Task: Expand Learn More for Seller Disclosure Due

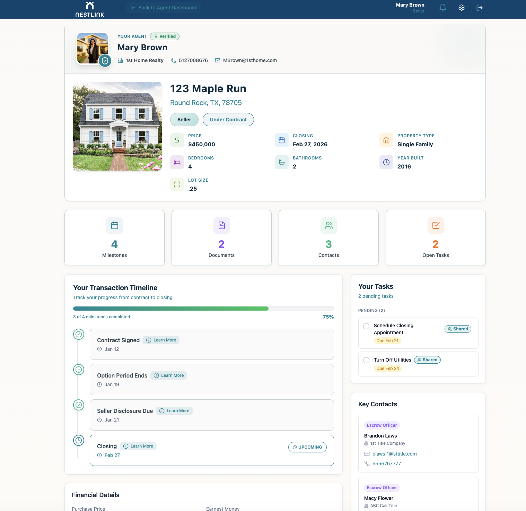Action: point(174,410)
